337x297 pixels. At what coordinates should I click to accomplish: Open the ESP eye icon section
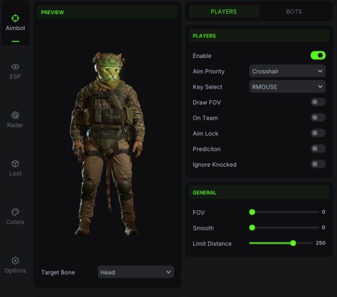coord(15,71)
